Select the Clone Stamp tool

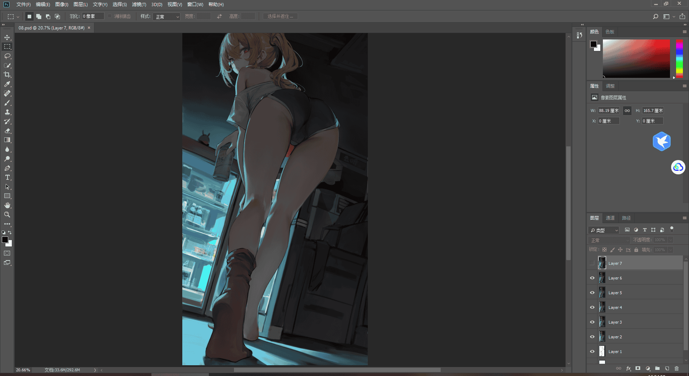pos(7,112)
